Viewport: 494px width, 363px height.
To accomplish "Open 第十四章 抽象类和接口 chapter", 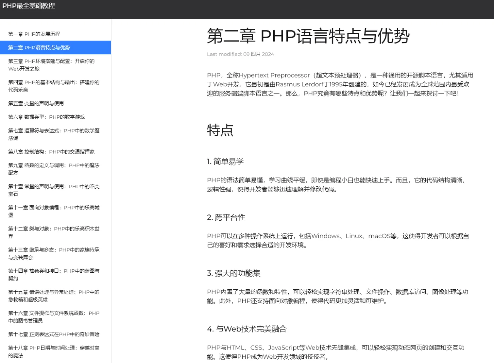I will pos(53,275).
